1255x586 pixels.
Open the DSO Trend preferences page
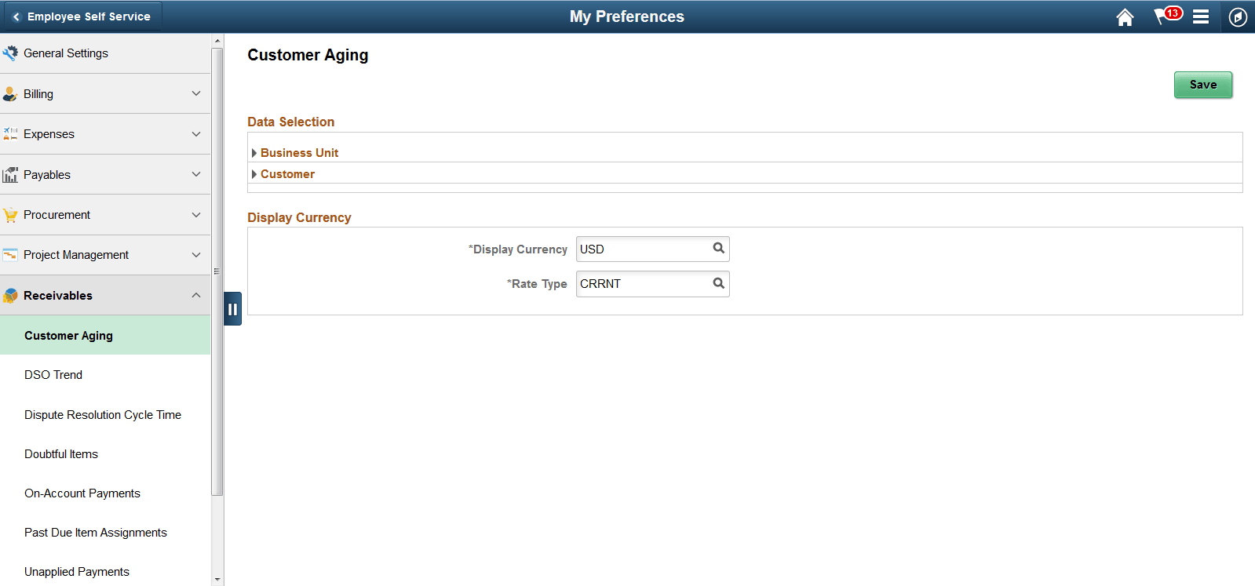pyautogui.click(x=53, y=374)
